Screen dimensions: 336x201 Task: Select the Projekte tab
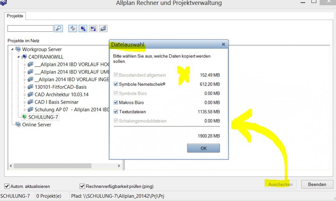15,15
